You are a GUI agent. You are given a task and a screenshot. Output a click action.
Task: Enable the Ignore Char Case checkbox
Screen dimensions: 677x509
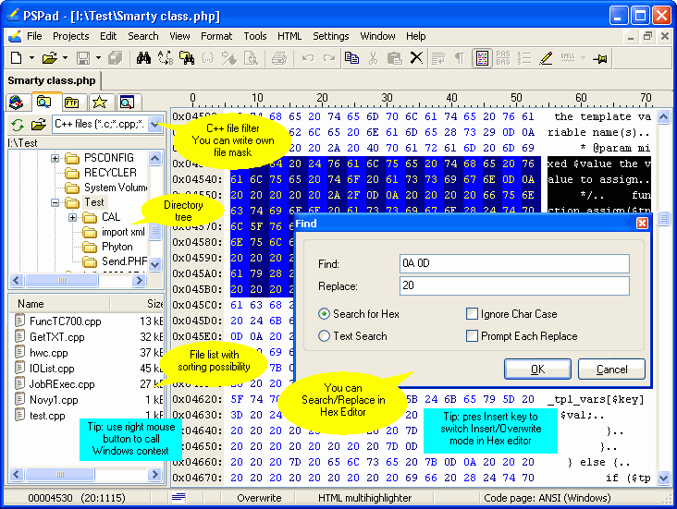pyautogui.click(x=473, y=314)
